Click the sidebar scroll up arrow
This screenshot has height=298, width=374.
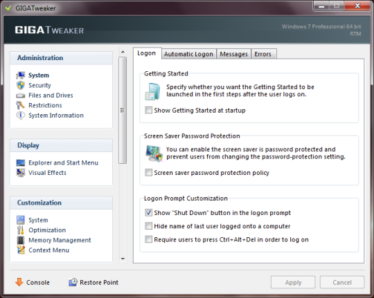pos(123,52)
